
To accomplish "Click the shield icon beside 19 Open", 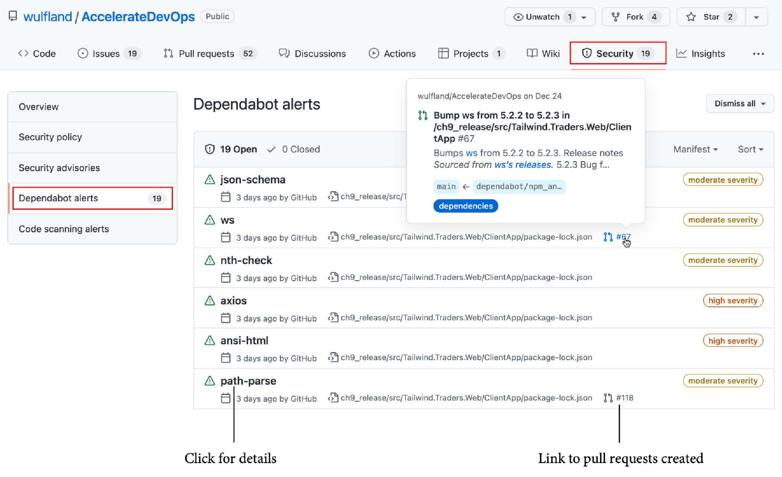I will click(209, 149).
